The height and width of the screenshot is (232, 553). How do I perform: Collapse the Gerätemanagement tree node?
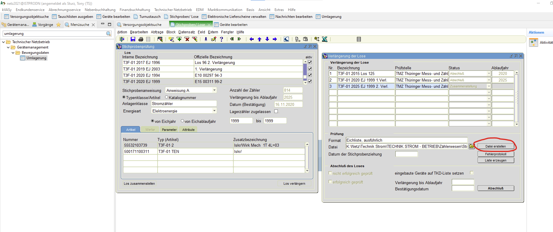pos(8,47)
